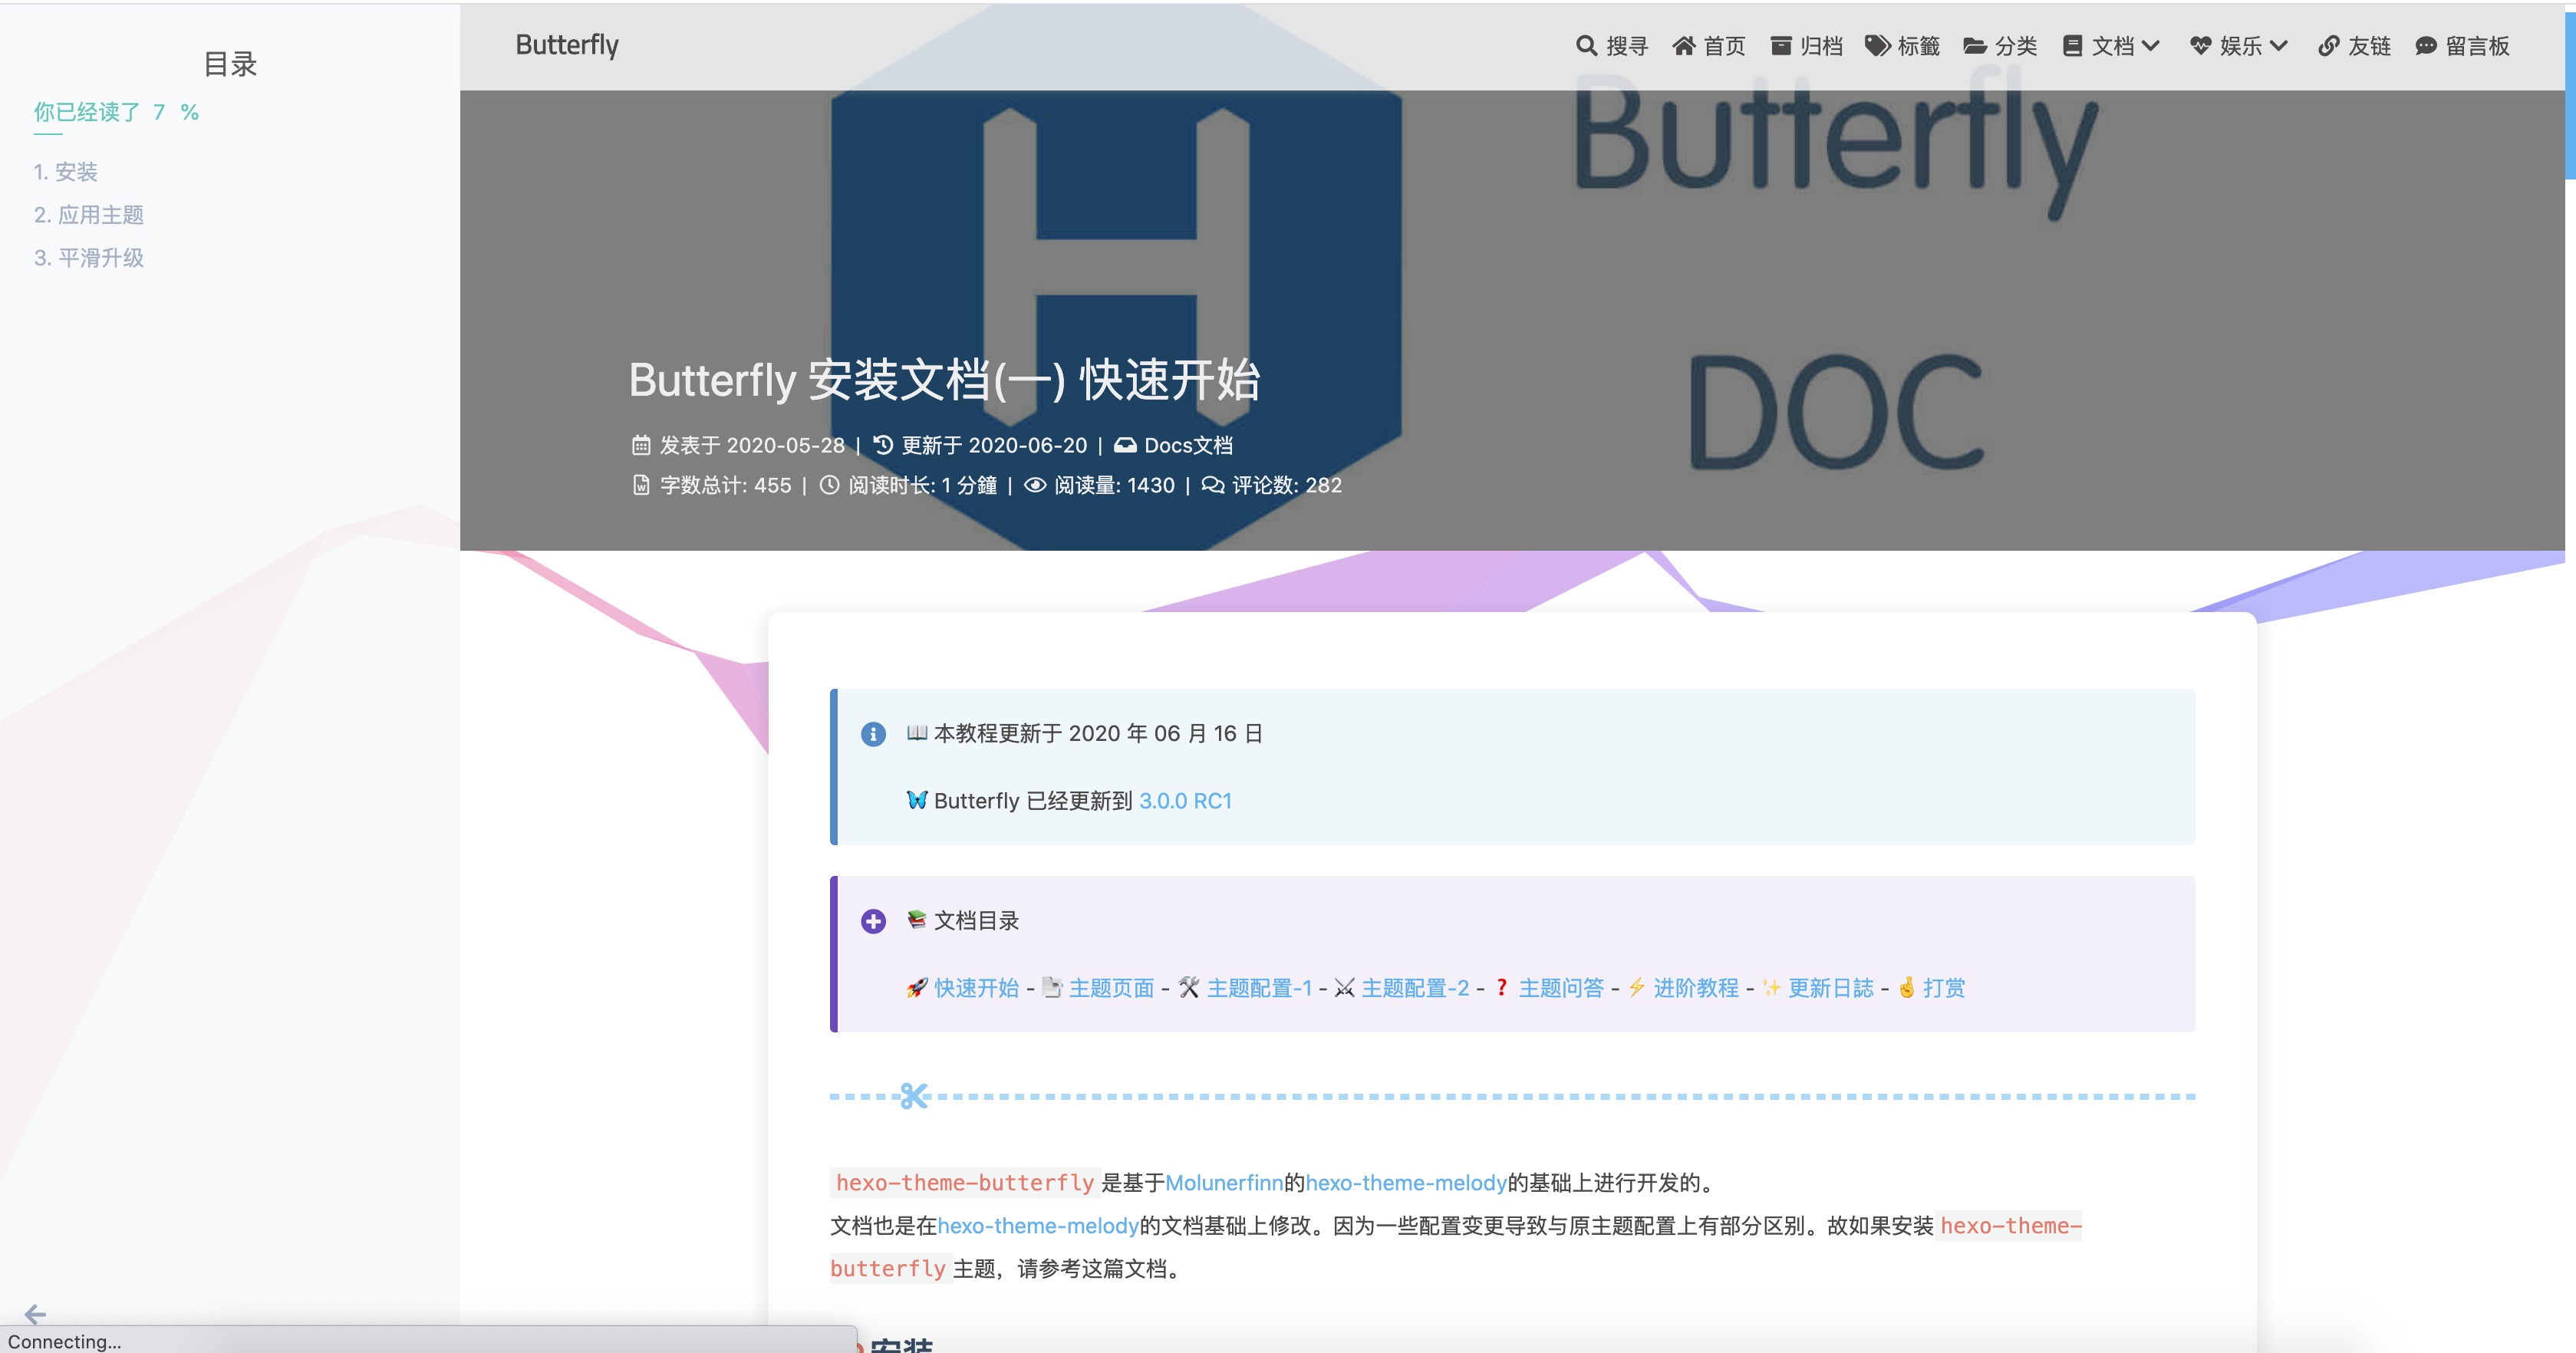Open the 主题配置-1 documentation link
This screenshot has height=1353, width=2576.
tap(1258, 988)
